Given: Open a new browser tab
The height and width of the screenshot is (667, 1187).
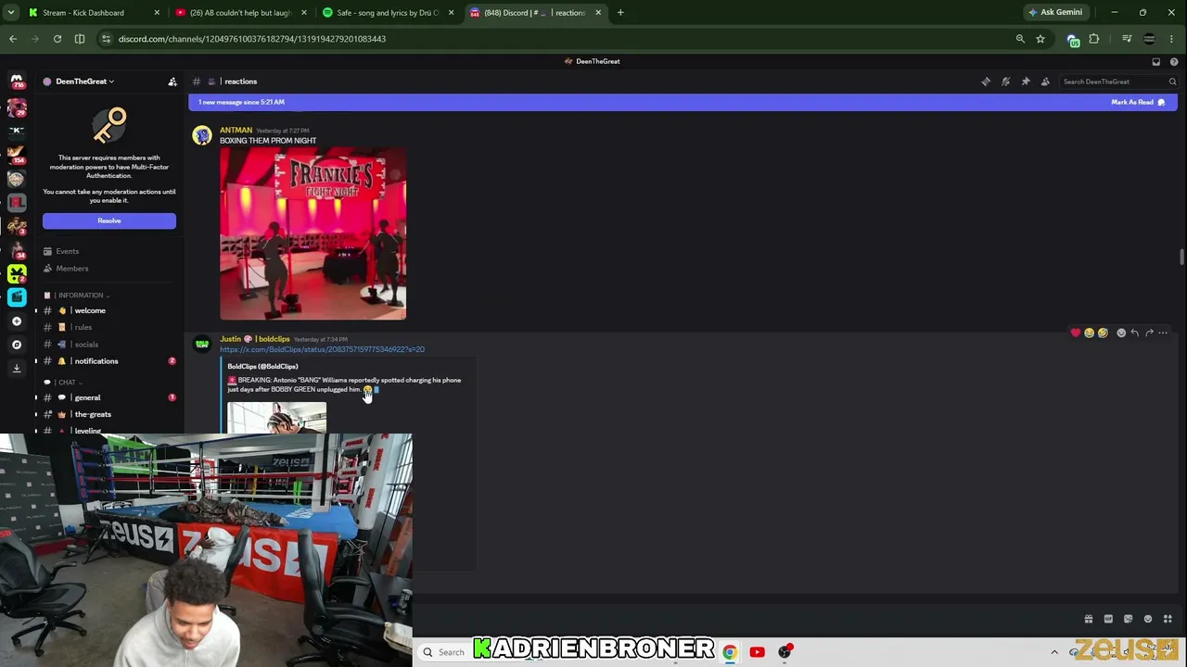Looking at the screenshot, I should tap(620, 13).
